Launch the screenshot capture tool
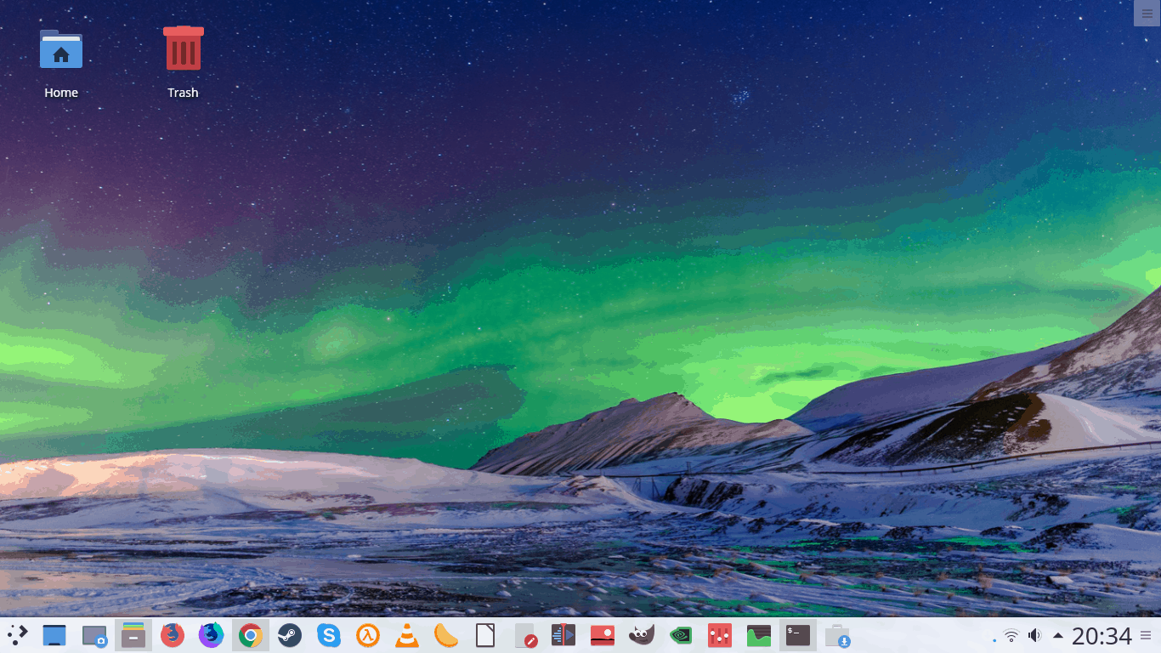The image size is (1161, 653). coord(93,636)
